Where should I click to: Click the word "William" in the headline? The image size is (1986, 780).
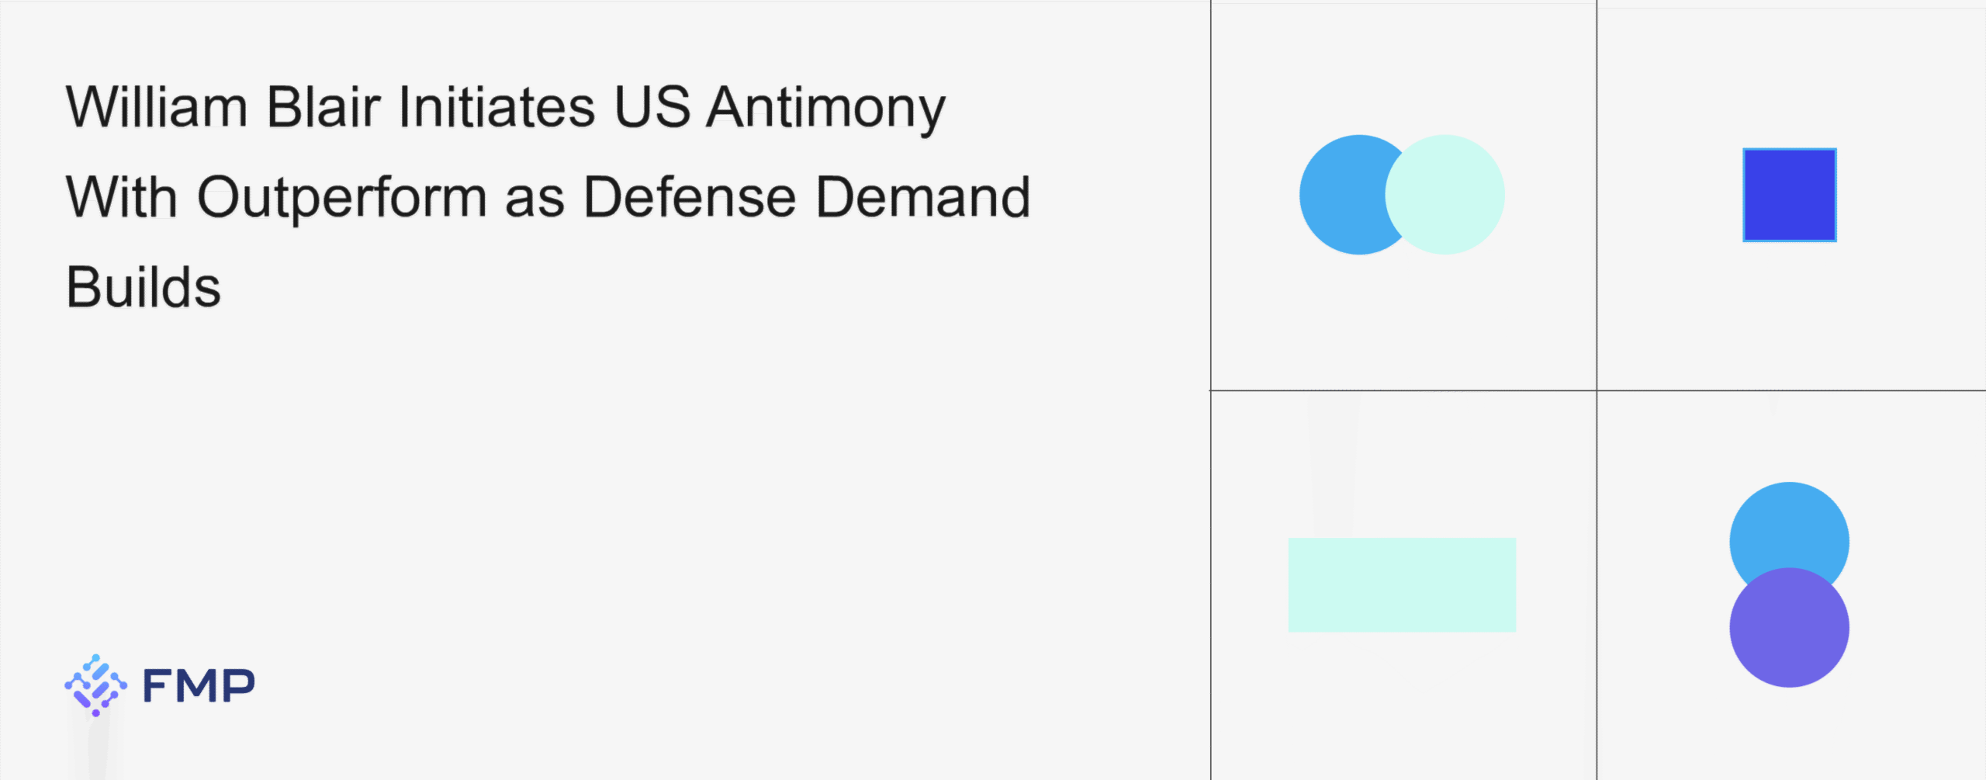coord(157,107)
